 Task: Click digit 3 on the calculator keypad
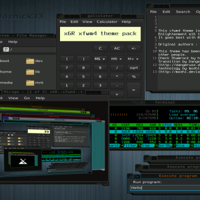pyautogui.click(x=100, y=85)
